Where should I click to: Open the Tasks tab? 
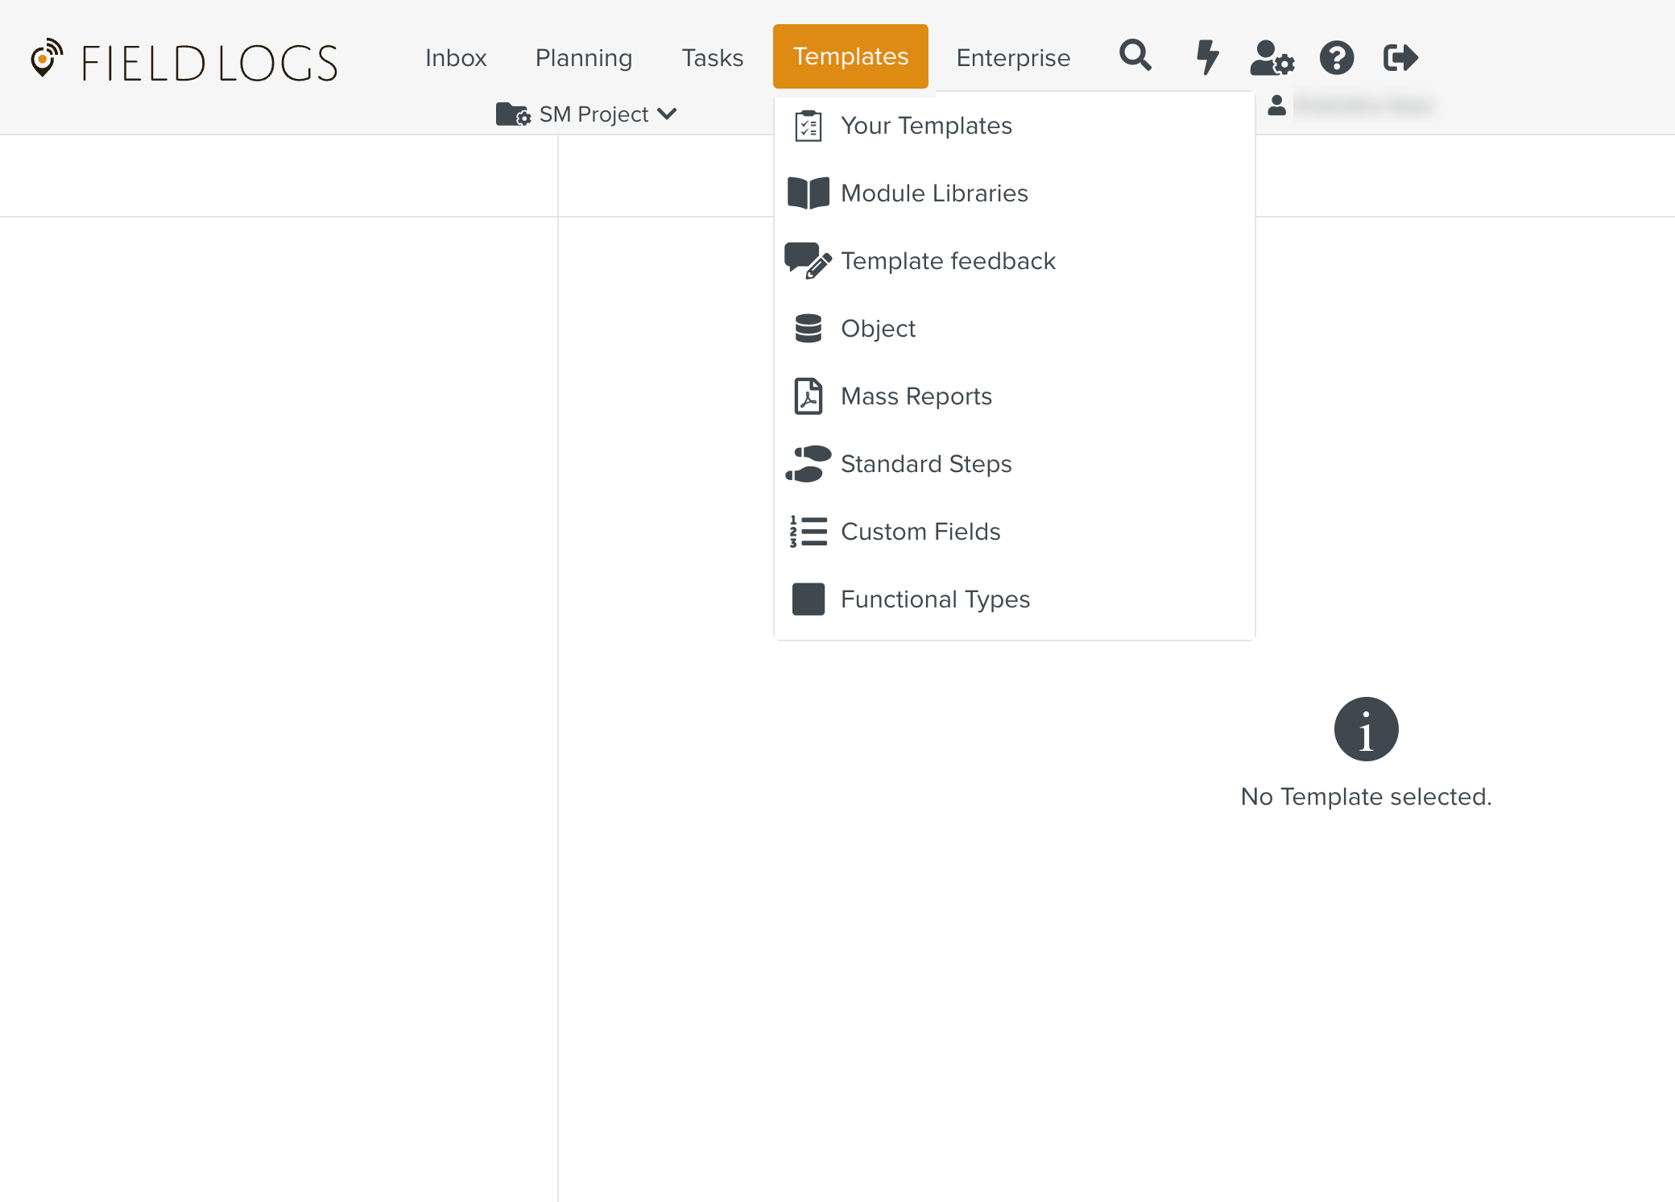pos(712,58)
